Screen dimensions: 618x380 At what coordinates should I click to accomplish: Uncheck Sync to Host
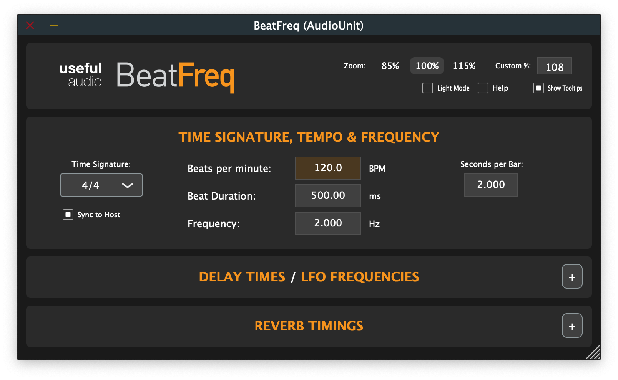pyautogui.click(x=68, y=215)
